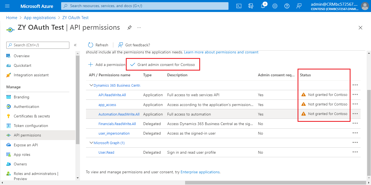Collapse the Microsoft Graph permissions group
The width and height of the screenshot is (371, 185).
point(91,142)
